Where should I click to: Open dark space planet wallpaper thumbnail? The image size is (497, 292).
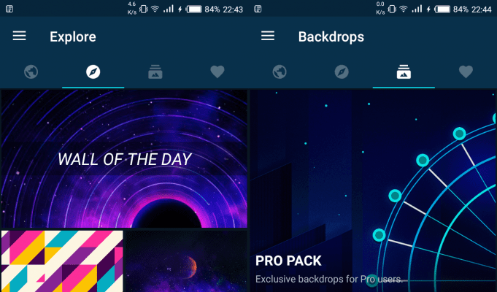click(186, 261)
